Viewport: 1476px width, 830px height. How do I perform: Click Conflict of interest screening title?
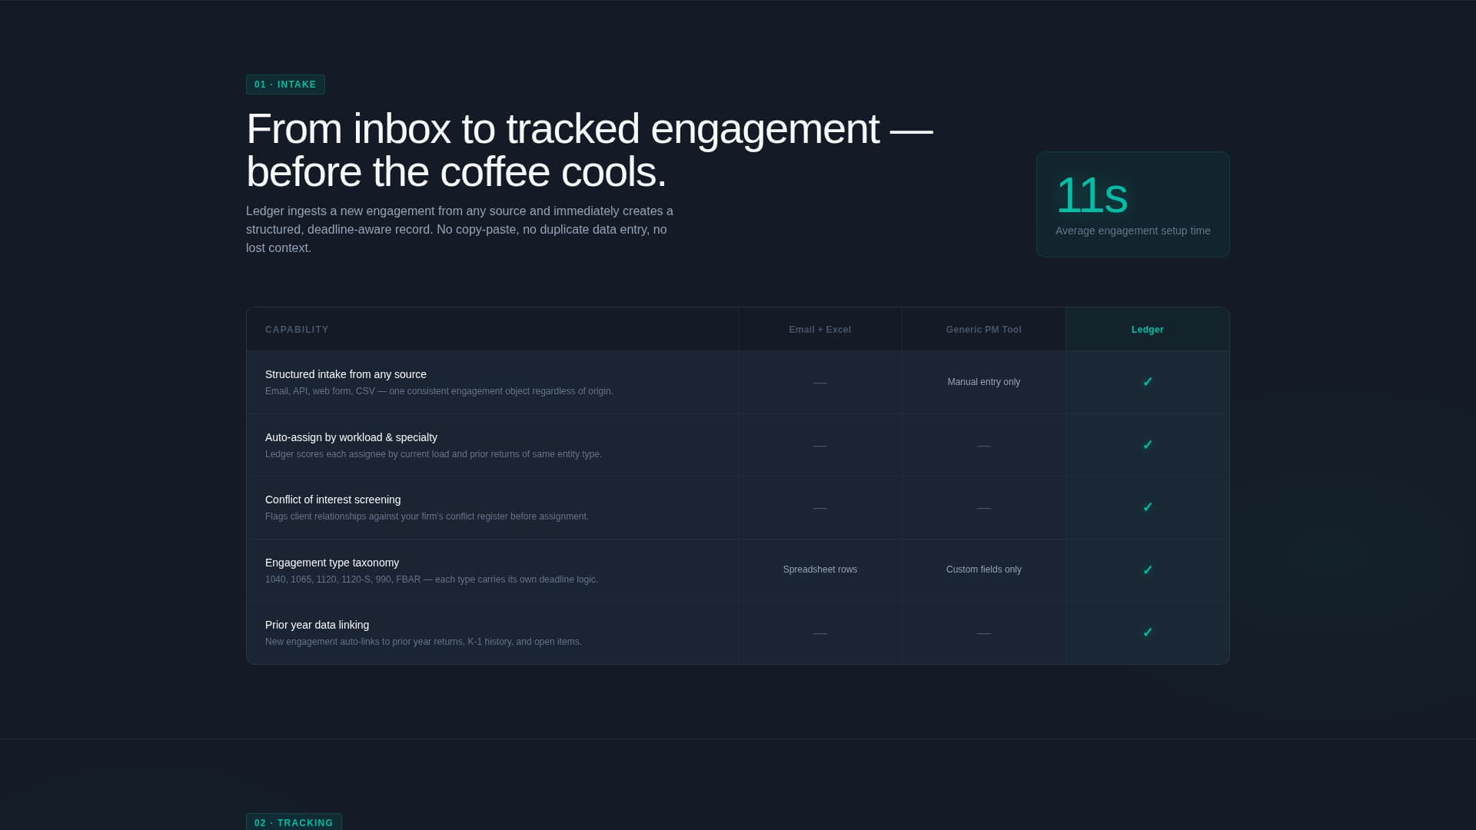click(x=333, y=500)
